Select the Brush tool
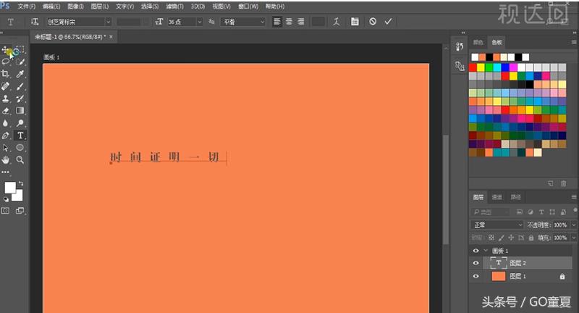Screen dimensions: 579x313 [x=20, y=86]
